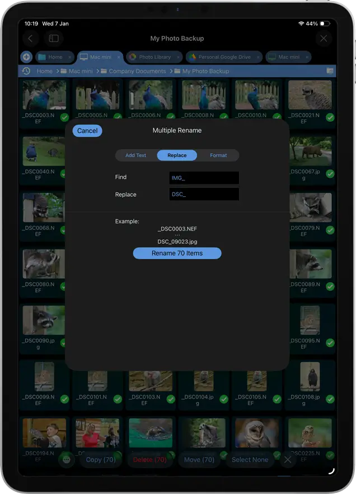Deselect checkmark on _DSC0099.NEF
The image size is (356, 494).
click(x=64, y=399)
